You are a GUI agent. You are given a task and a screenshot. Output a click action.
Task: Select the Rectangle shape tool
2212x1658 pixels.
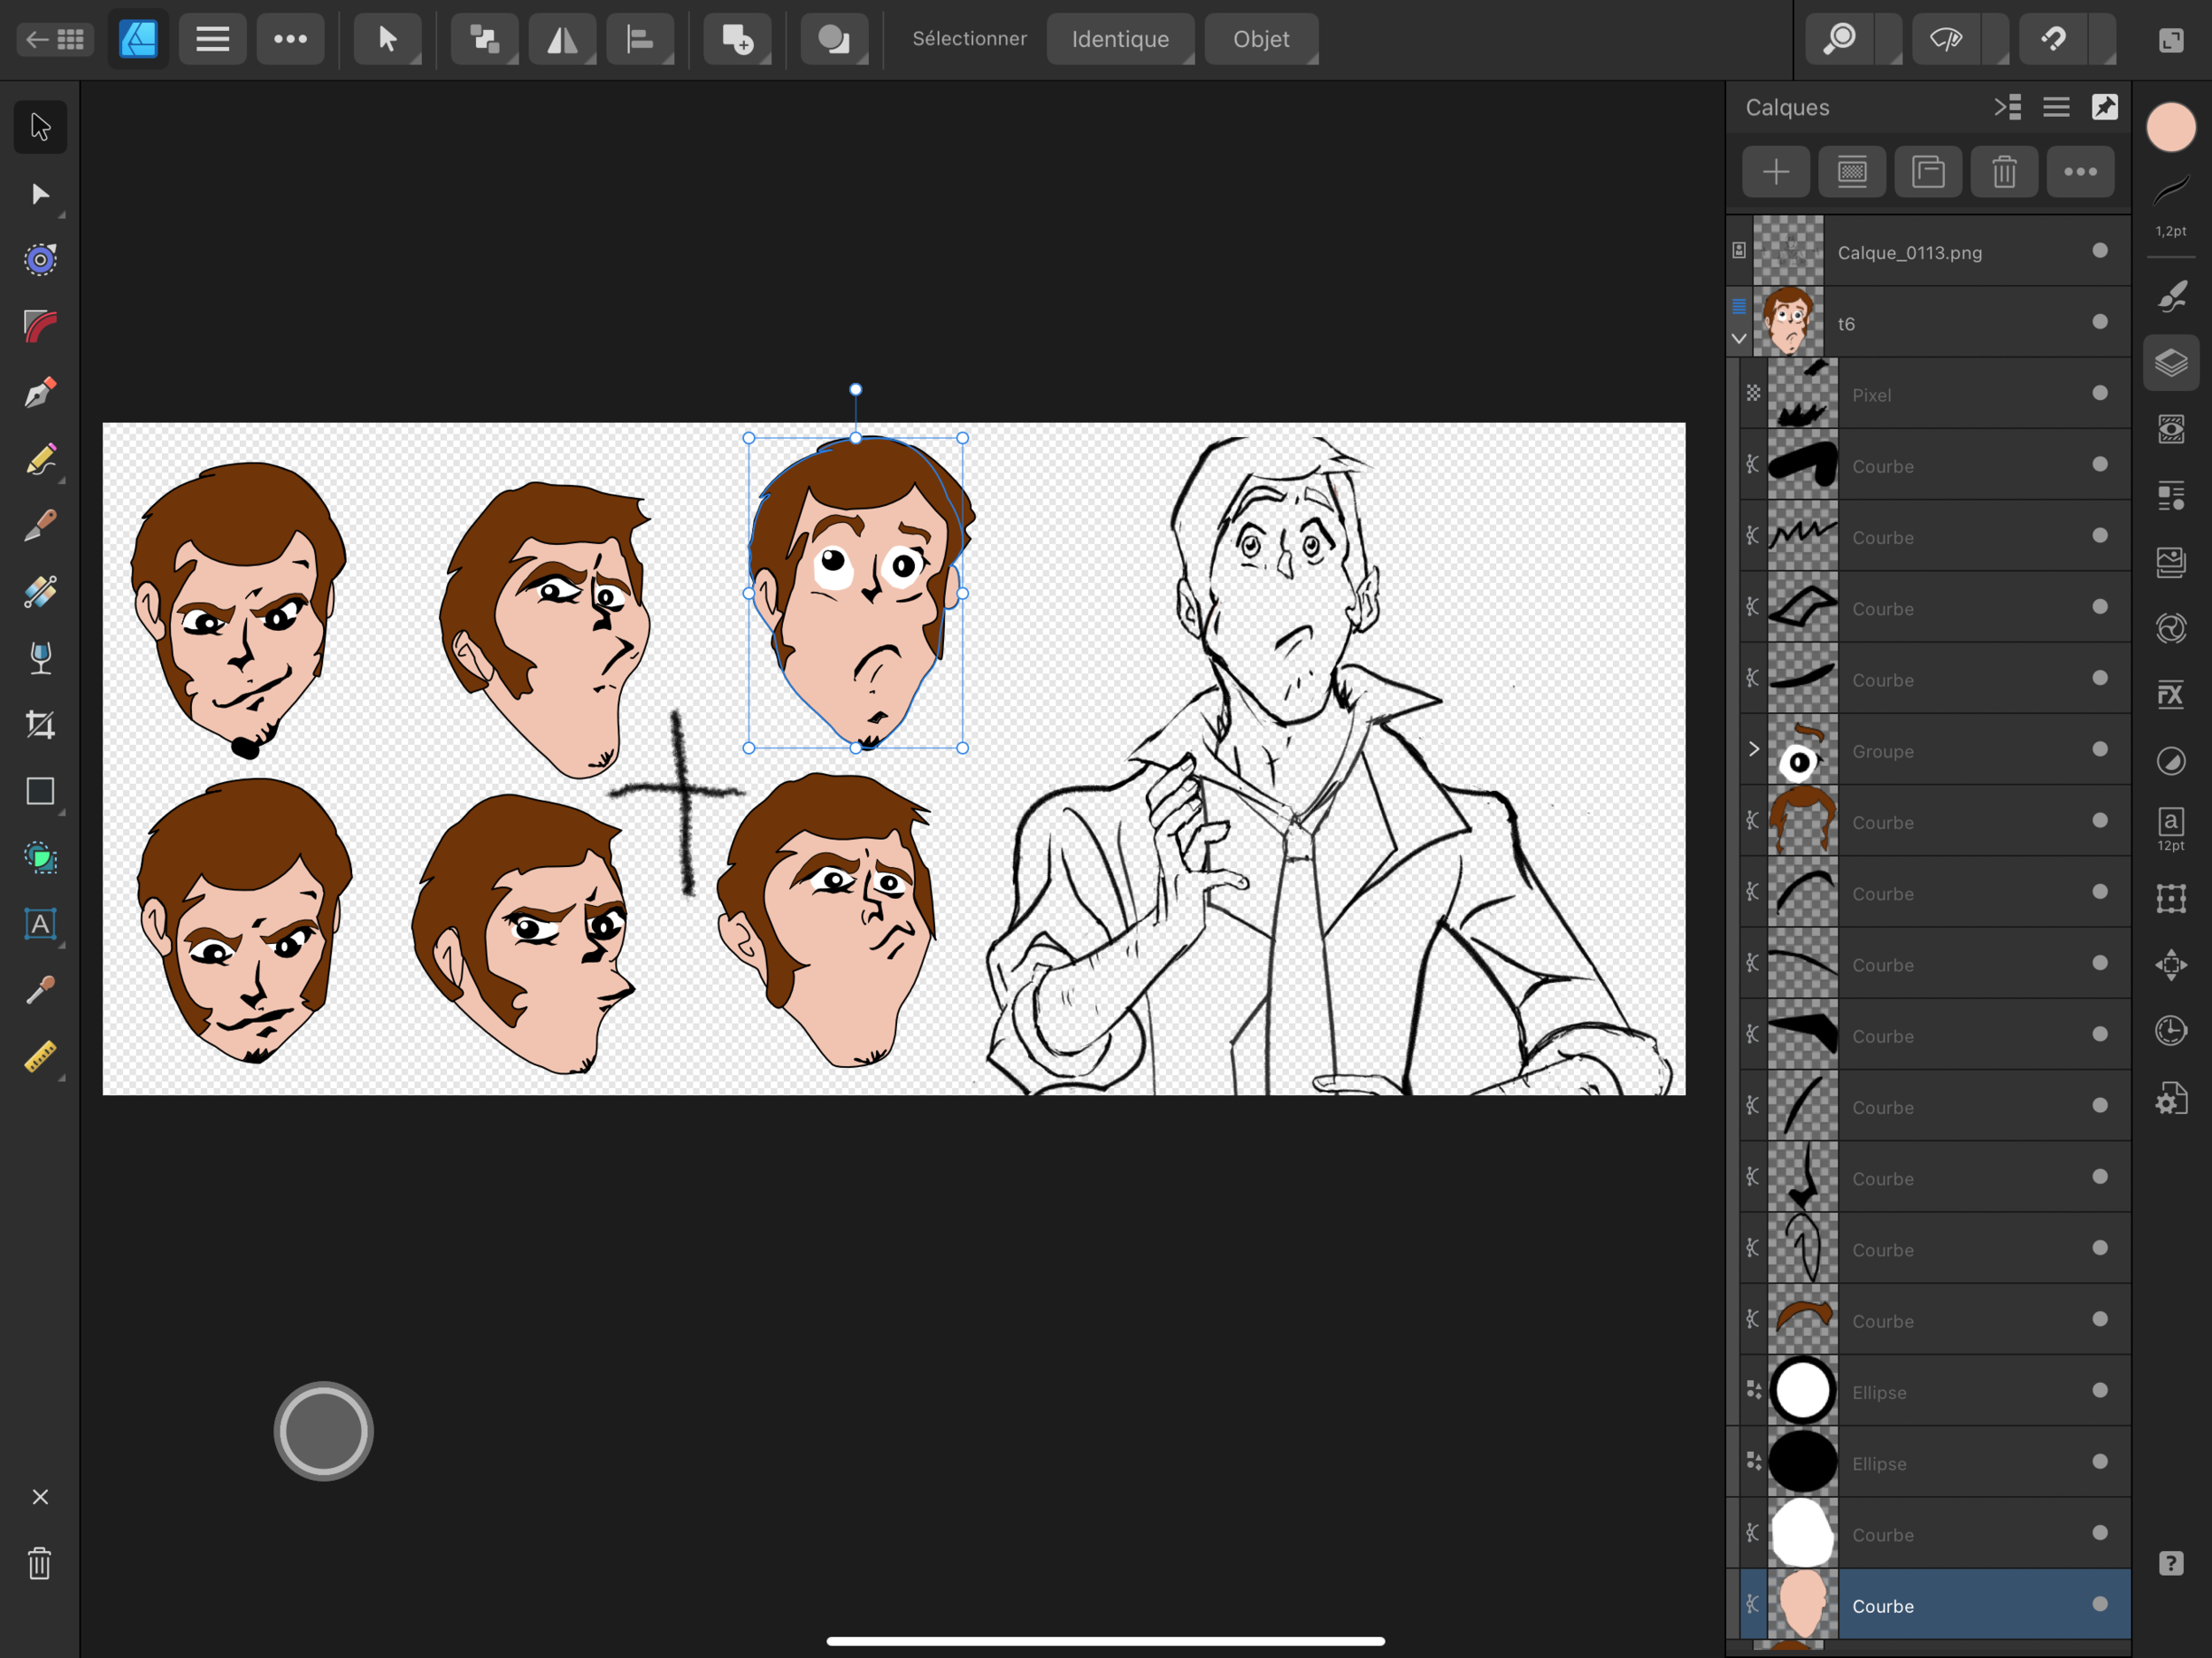click(40, 791)
